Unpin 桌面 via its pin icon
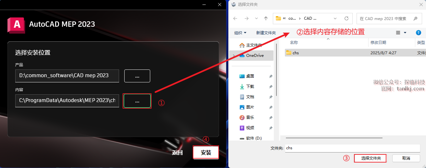Image resolution: width=426 pixels, height=168 pixels. 271,76
